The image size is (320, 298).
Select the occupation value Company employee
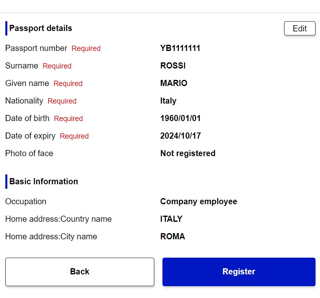198,202
